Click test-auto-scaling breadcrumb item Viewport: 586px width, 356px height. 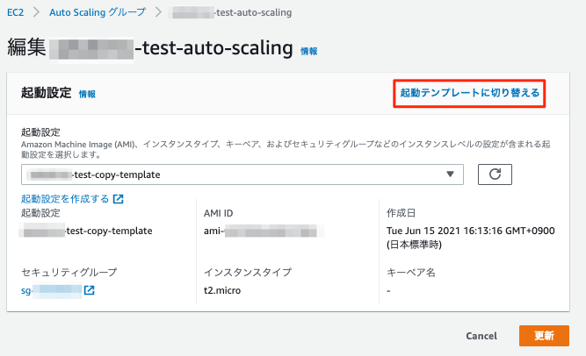point(231,14)
